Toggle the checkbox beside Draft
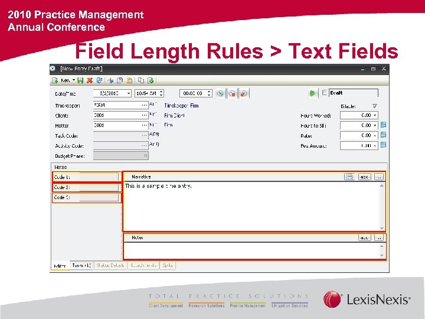425x319 pixels. tap(325, 93)
